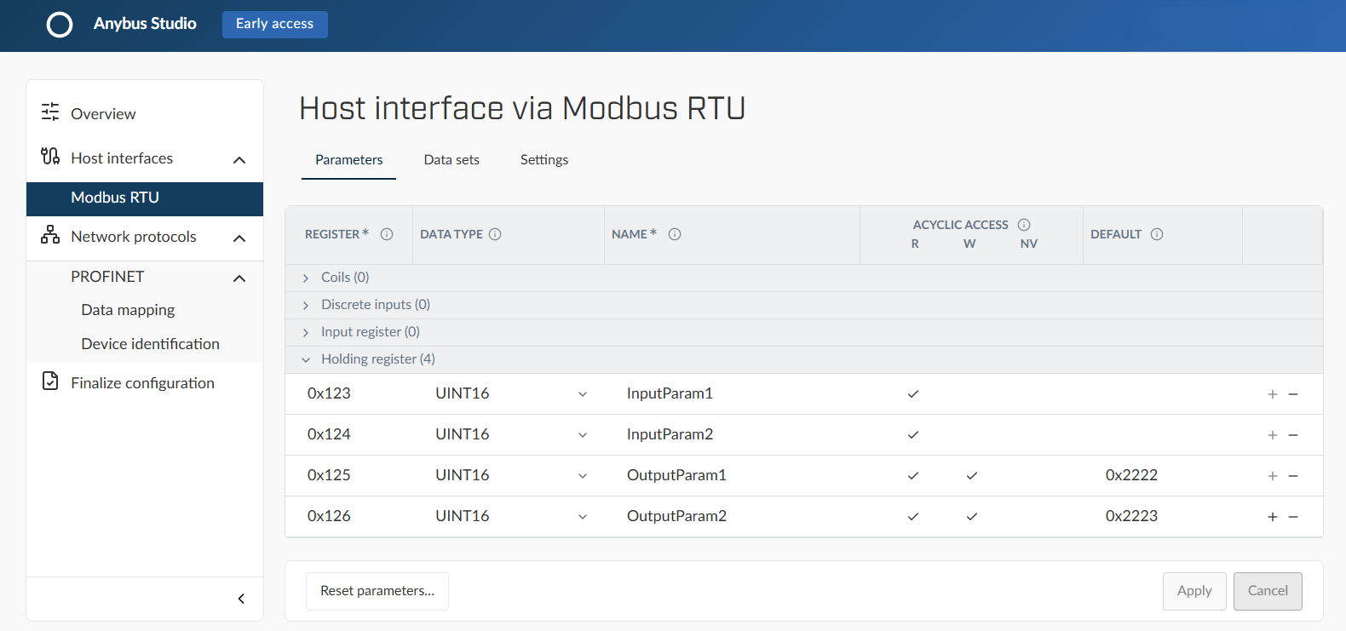The image size is (1346, 631).
Task: Click the Overview sliders icon
Action: [50, 112]
